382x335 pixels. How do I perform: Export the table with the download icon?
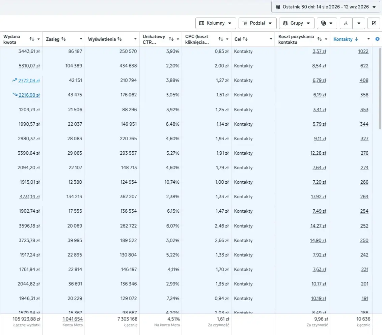click(346, 23)
